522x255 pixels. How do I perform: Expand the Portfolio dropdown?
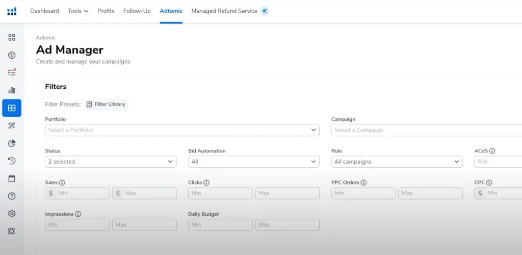(182, 130)
